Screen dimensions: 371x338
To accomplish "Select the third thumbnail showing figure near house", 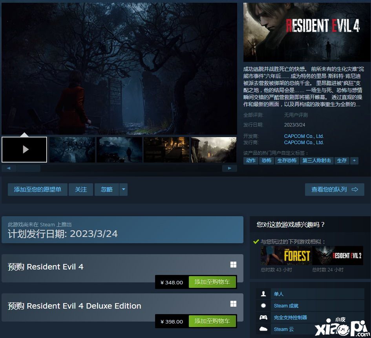I will click(x=119, y=150).
